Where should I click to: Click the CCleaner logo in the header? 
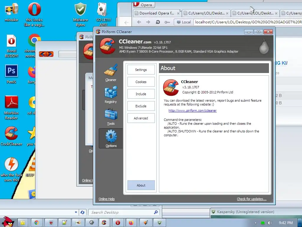tap(107, 46)
